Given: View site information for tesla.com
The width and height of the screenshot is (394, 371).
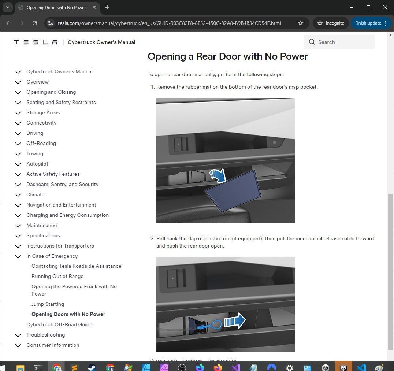Looking at the screenshot, I should pyautogui.click(x=51, y=23).
